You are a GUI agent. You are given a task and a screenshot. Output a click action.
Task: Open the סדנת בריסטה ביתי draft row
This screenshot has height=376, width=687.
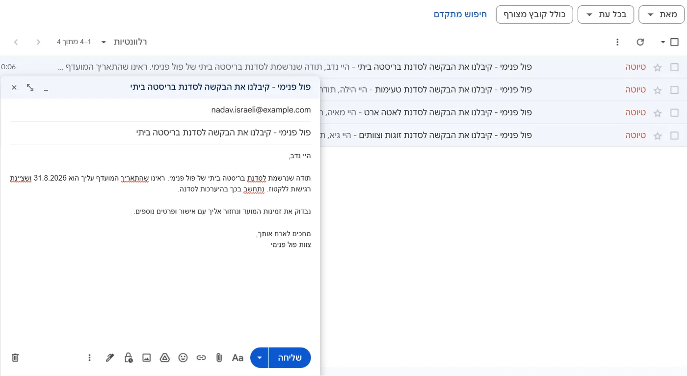(x=343, y=67)
